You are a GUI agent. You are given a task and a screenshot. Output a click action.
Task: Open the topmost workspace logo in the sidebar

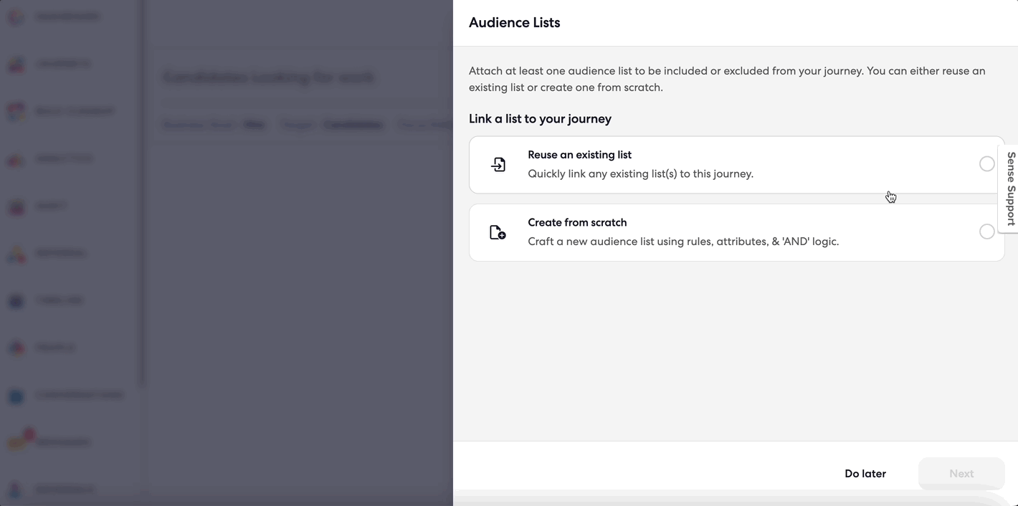click(16, 16)
